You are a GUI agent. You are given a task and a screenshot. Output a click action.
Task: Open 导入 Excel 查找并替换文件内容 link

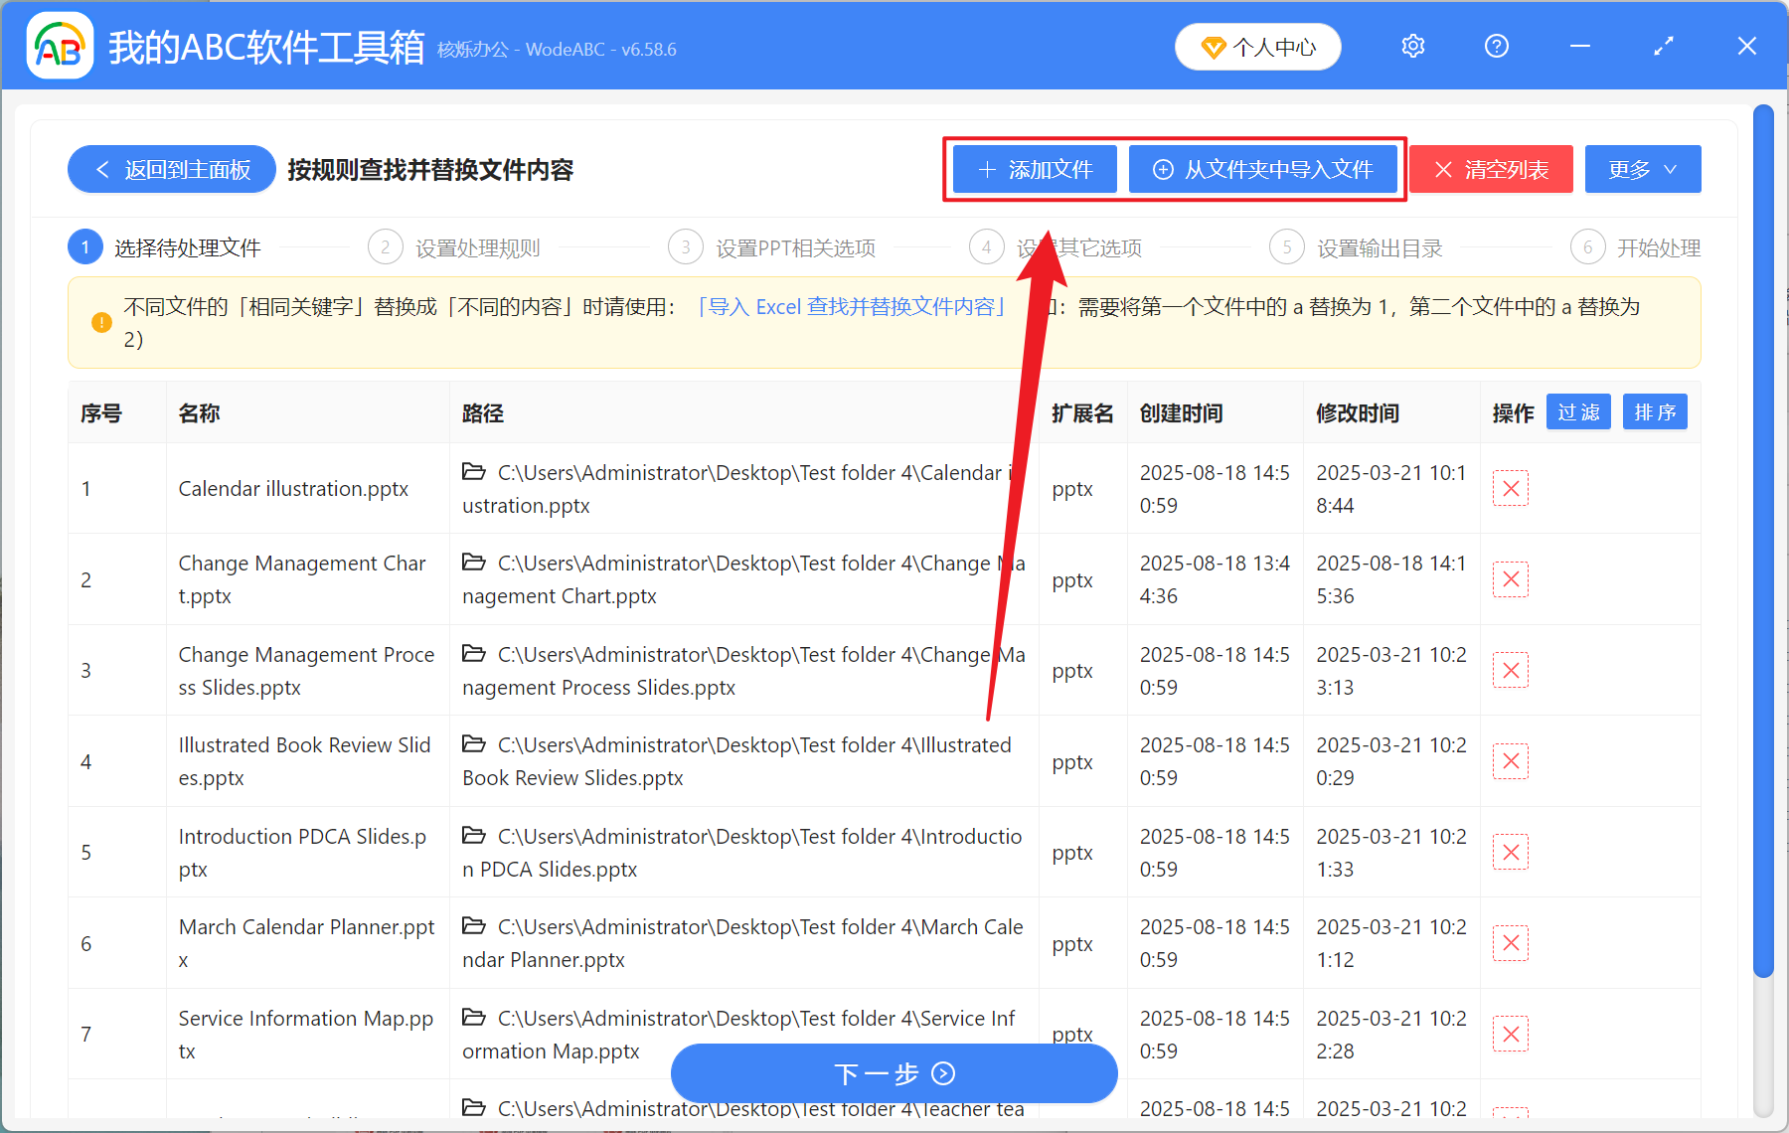coord(852,307)
